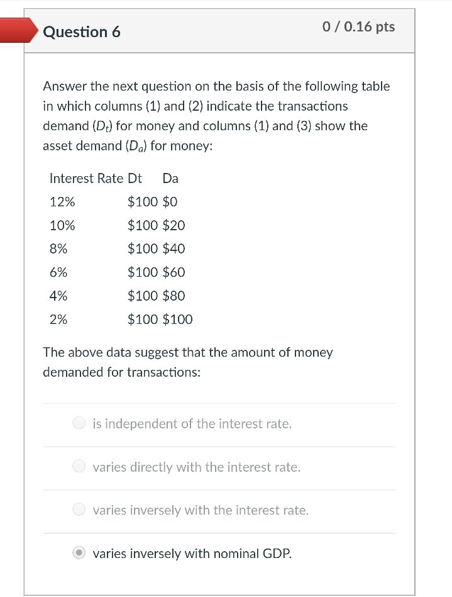The height and width of the screenshot is (597, 452).
Task: Click the selected 'varies inversely with nominal GDP' radio
Action: pyautogui.click(x=79, y=552)
